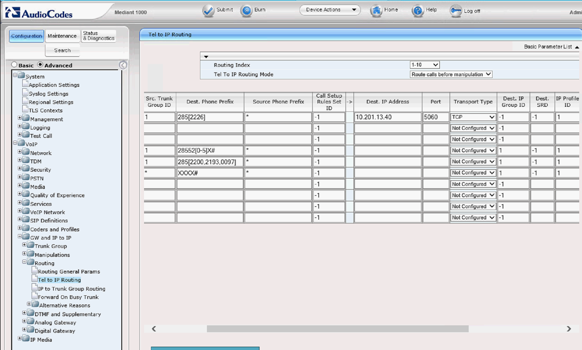Click the Tel to IP Routing page icon
Image resolution: width=582 pixels, height=350 pixels.
pyautogui.click(x=35, y=279)
